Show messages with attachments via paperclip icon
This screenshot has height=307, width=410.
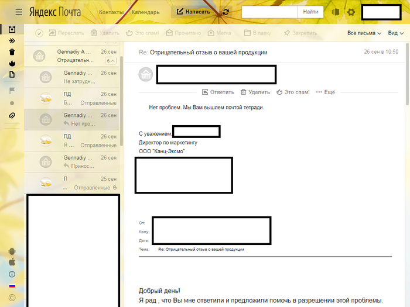click(12, 116)
